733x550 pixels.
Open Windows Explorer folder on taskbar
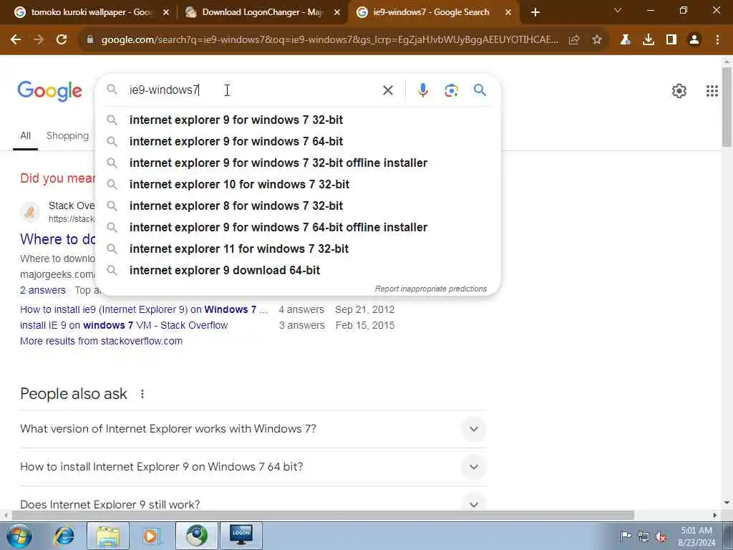click(108, 536)
